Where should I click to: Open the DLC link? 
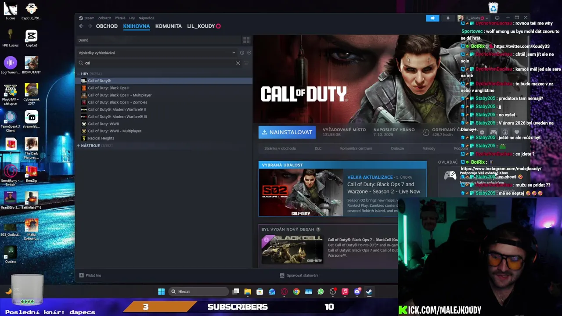[318, 148]
